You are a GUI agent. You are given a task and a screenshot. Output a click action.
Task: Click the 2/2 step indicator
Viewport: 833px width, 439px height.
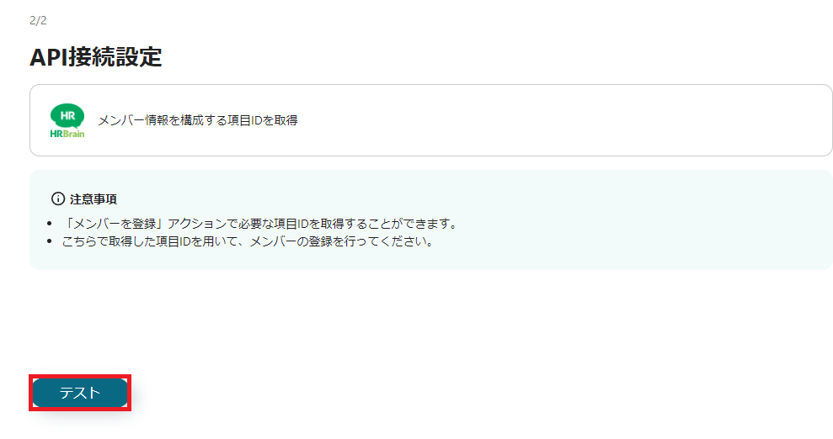38,21
